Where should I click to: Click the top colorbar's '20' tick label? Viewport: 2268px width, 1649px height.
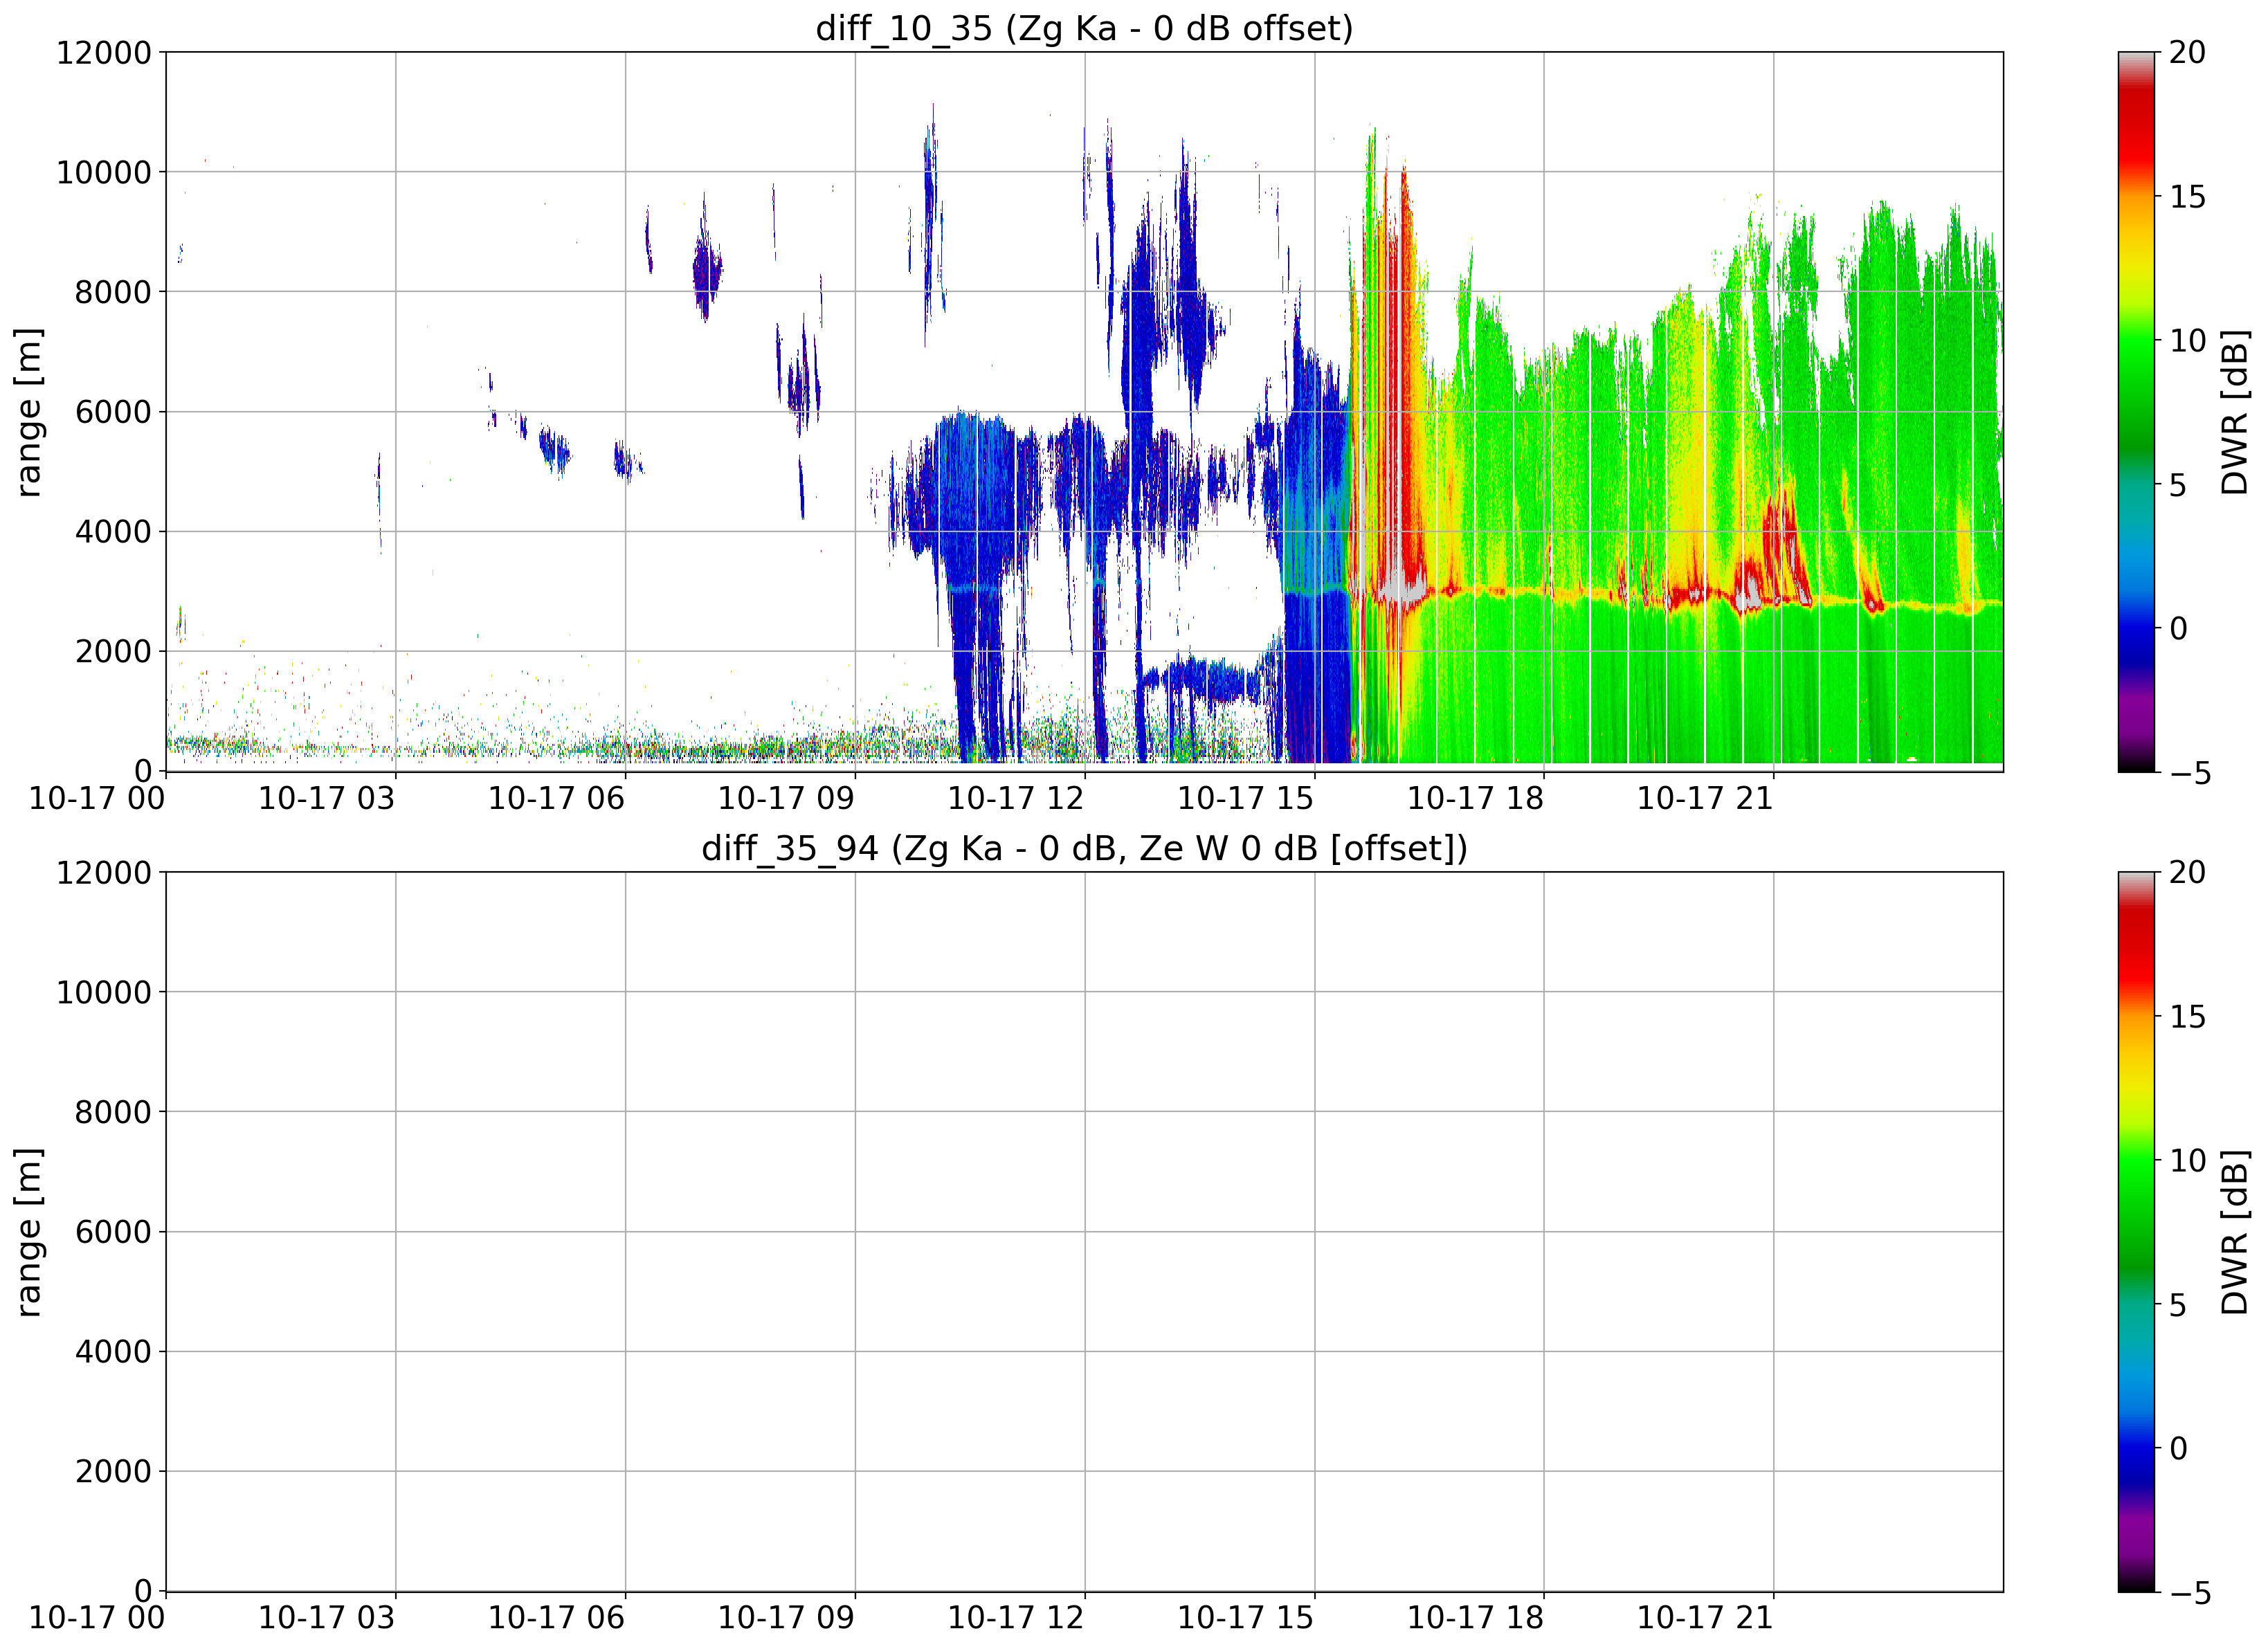click(2187, 52)
